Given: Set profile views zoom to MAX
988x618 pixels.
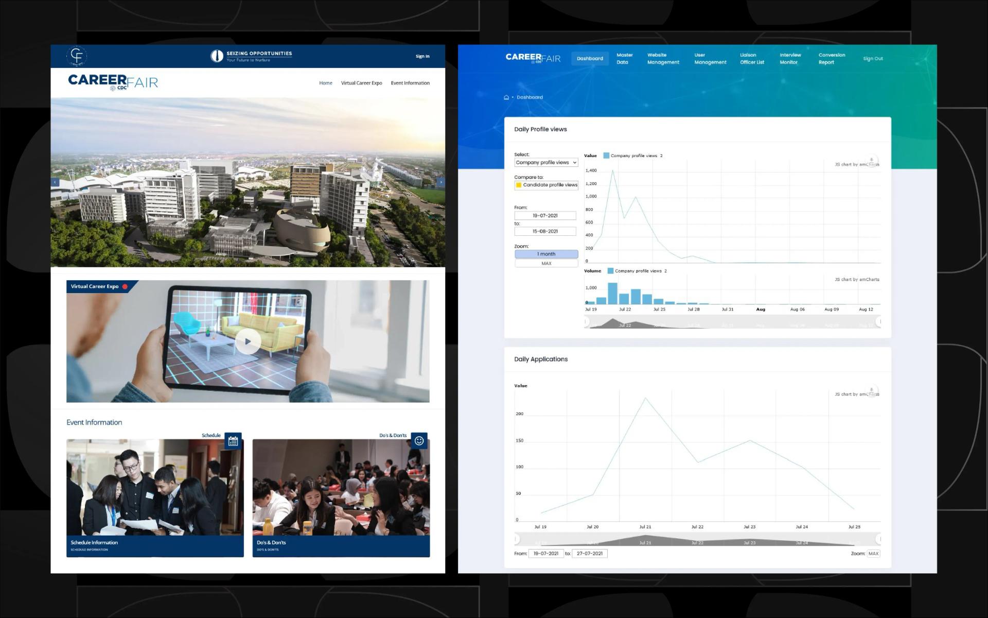Looking at the screenshot, I should (x=546, y=264).
